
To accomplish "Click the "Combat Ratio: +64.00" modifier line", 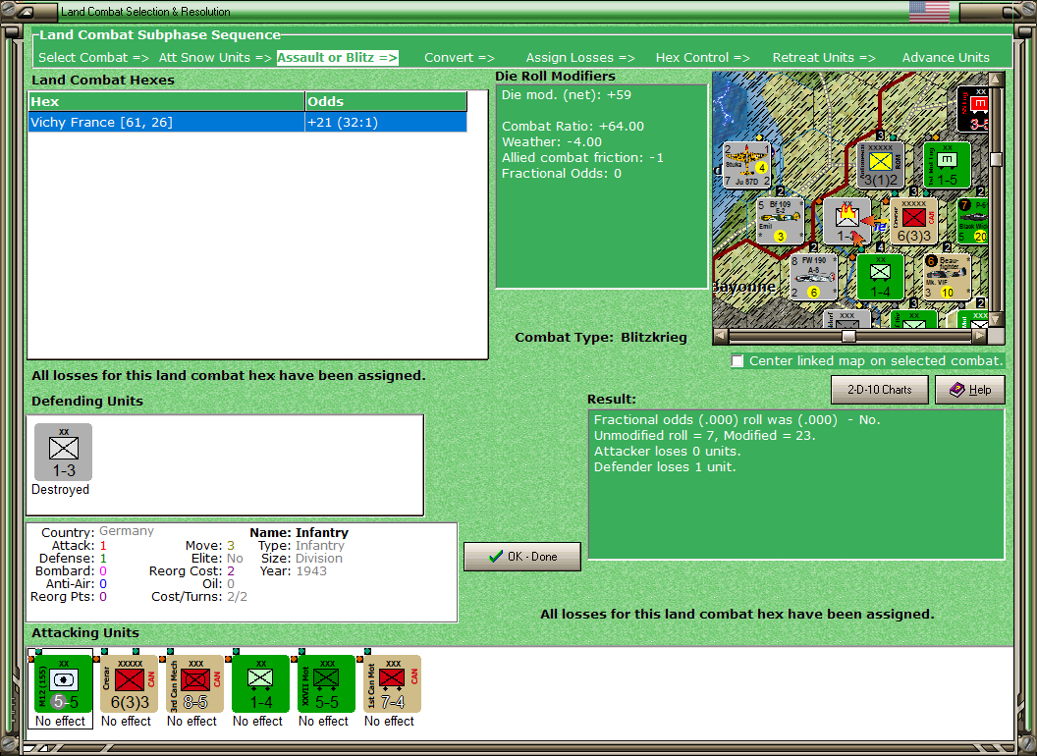I will click(573, 127).
